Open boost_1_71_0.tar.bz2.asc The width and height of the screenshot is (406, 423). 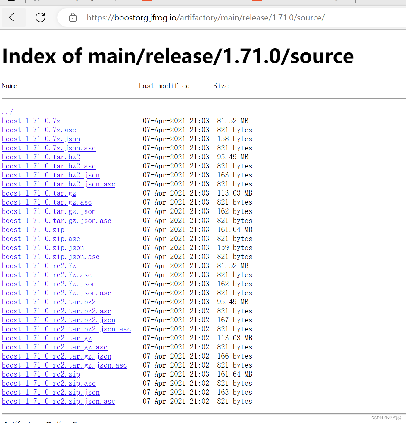[x=49, y=166]
